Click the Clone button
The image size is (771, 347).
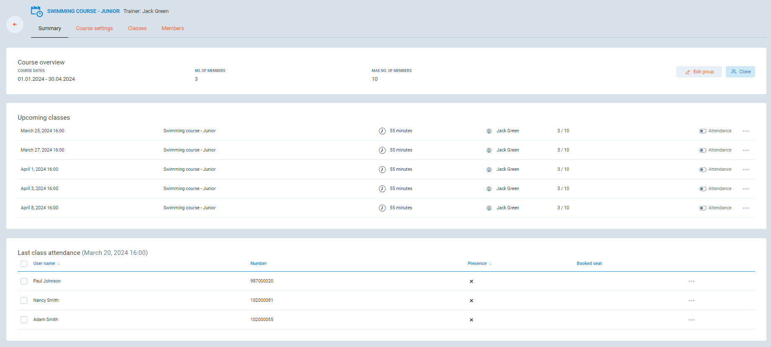(740, 72)
